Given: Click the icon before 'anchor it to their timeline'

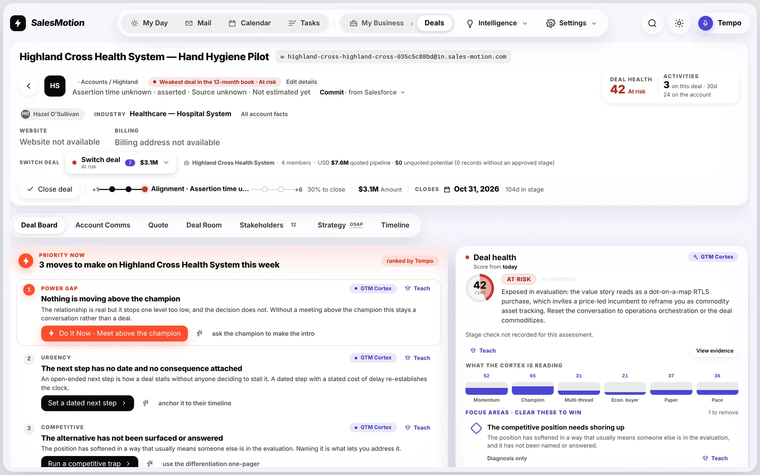Looking at the screenshot, I should [146, 403].
